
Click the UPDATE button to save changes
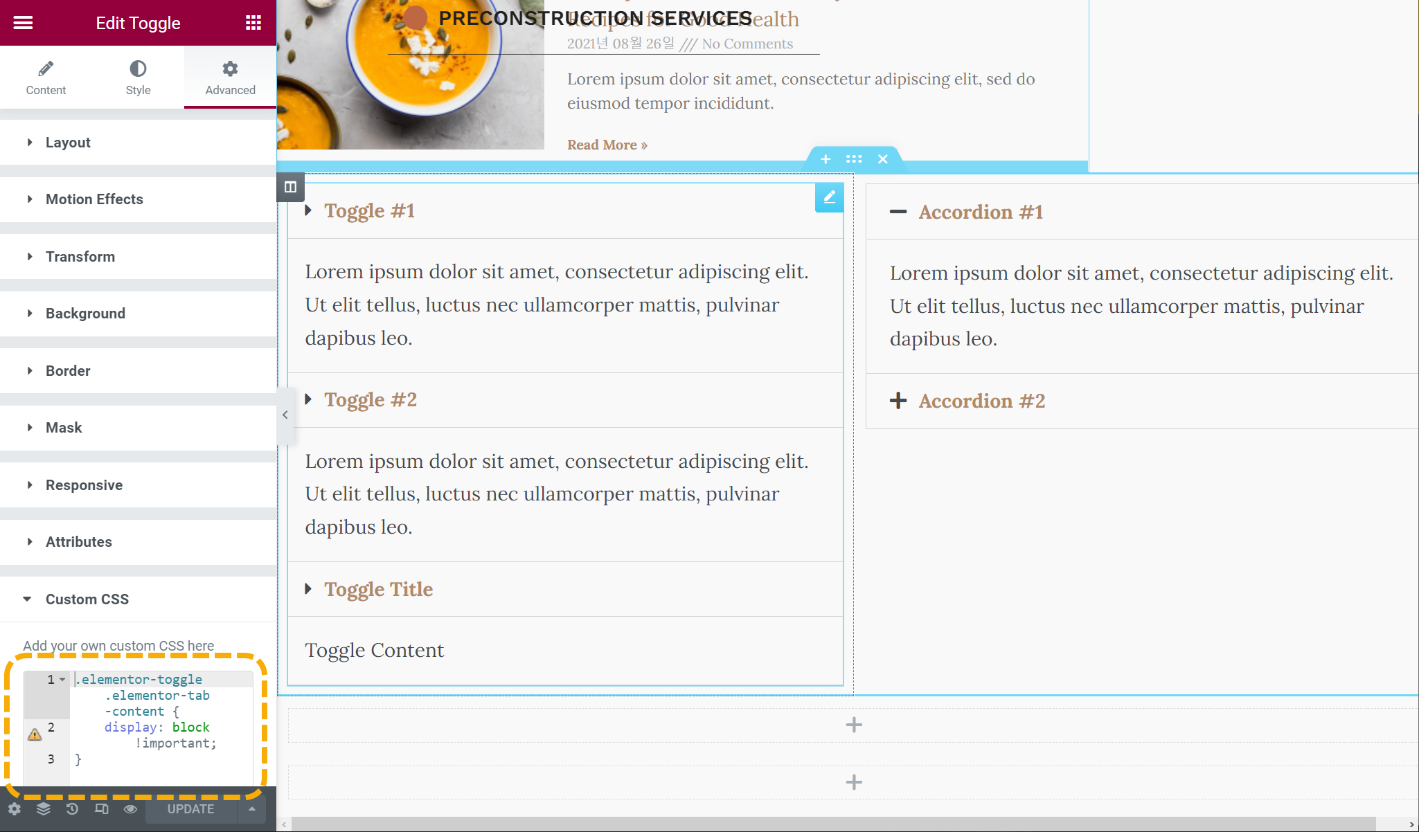tap(190, 809)
